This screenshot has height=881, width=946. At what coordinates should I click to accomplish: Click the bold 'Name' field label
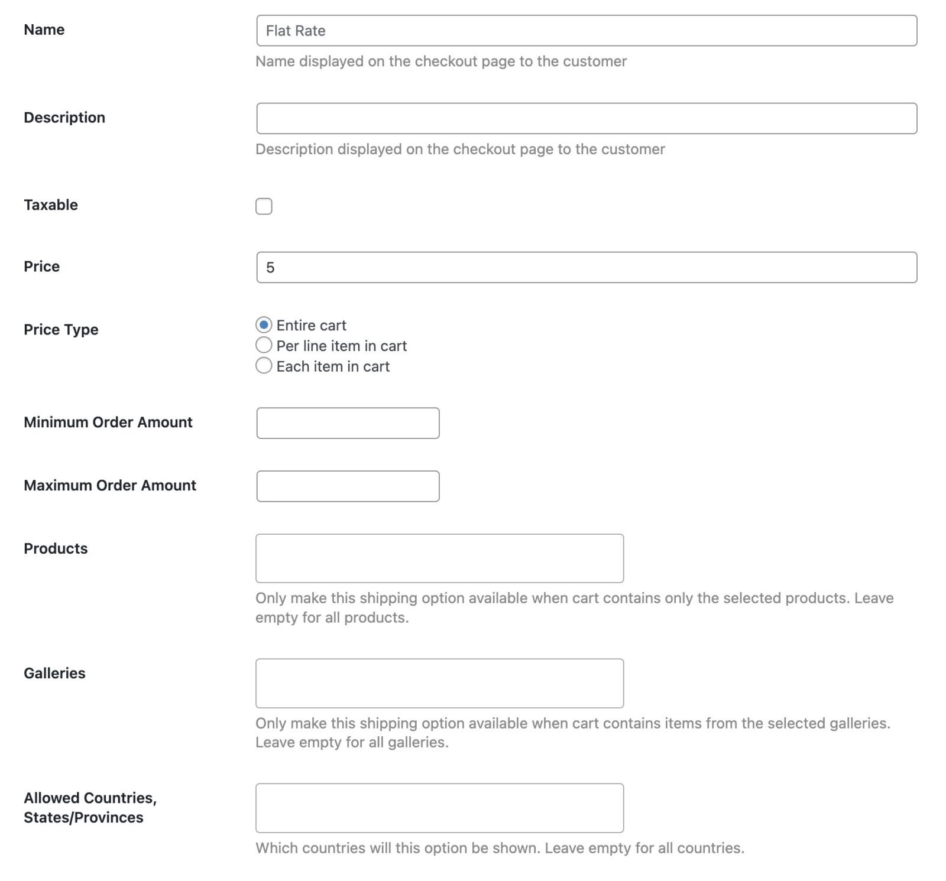coord(44,30)
